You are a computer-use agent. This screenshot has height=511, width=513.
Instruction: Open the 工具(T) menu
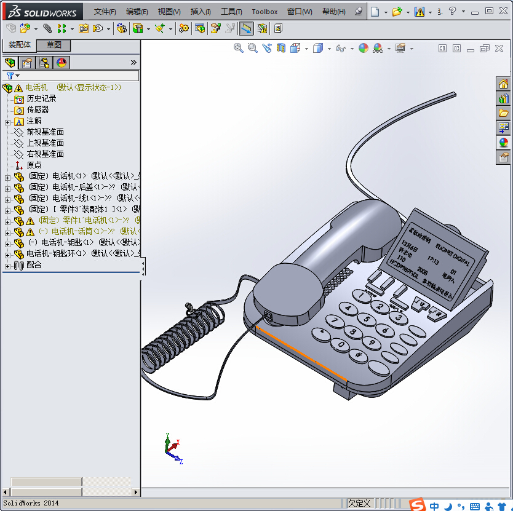(x=231, y=12)
